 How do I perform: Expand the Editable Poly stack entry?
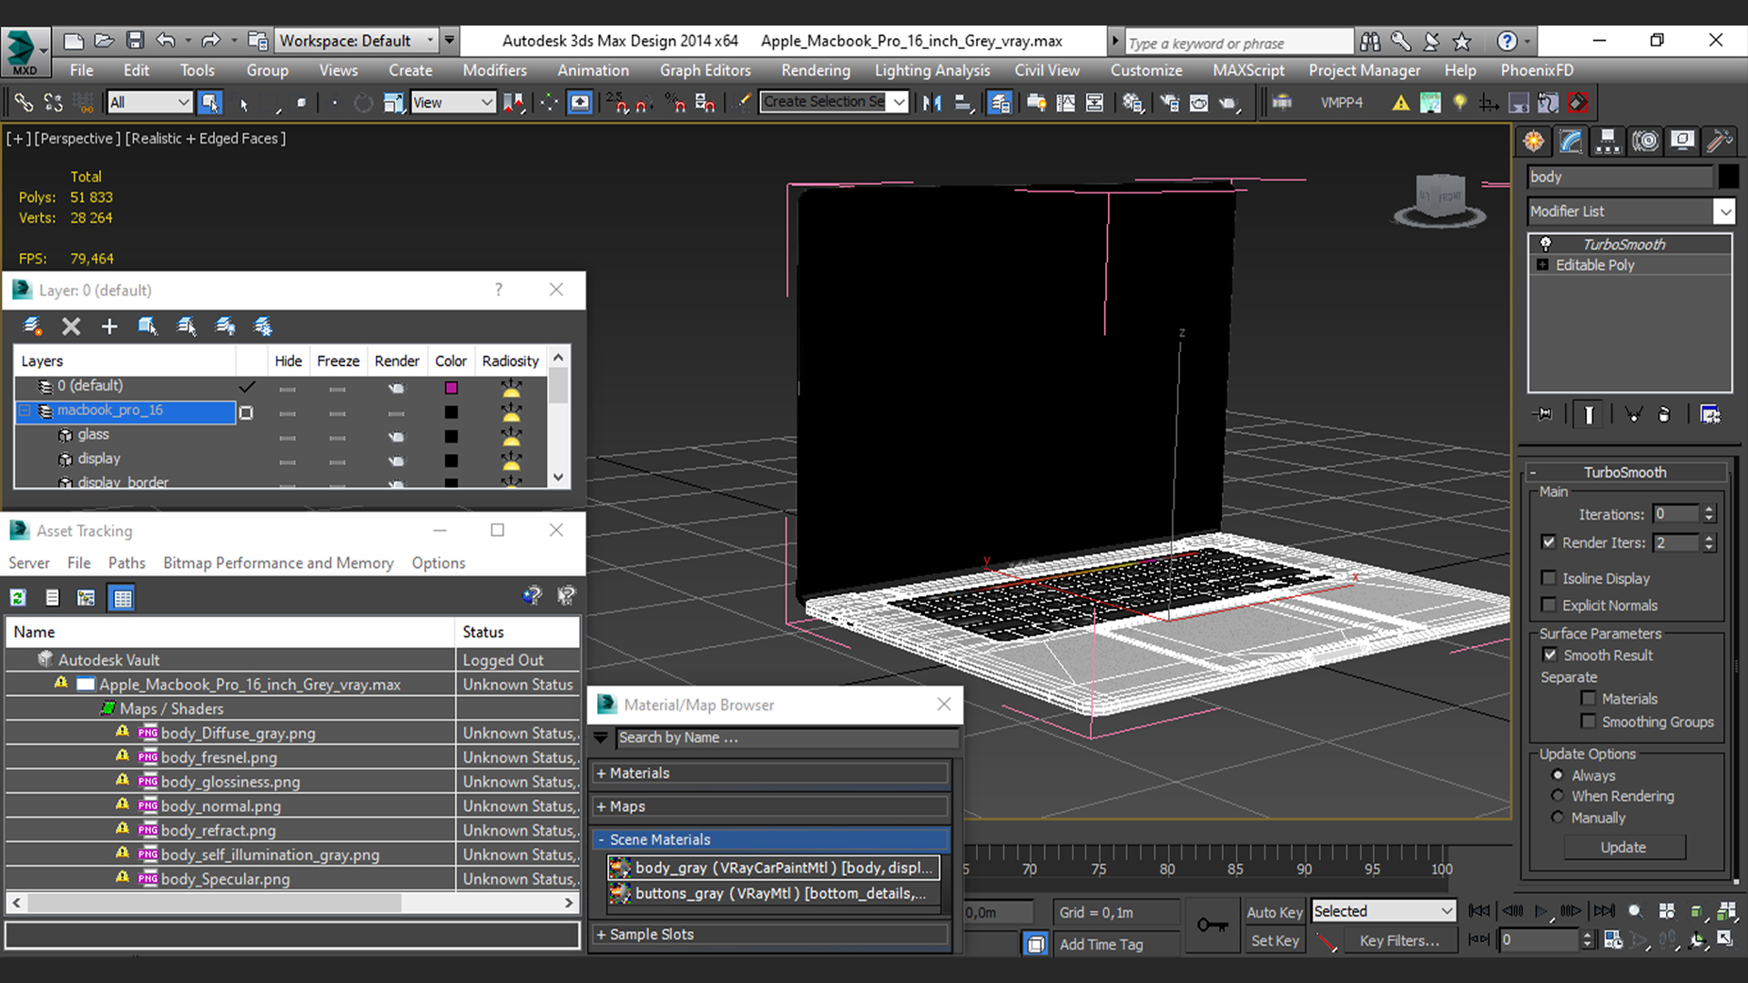[1542, 265]
